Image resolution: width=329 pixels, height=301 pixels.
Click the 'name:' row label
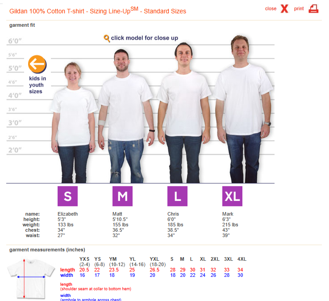pos(32,214)
